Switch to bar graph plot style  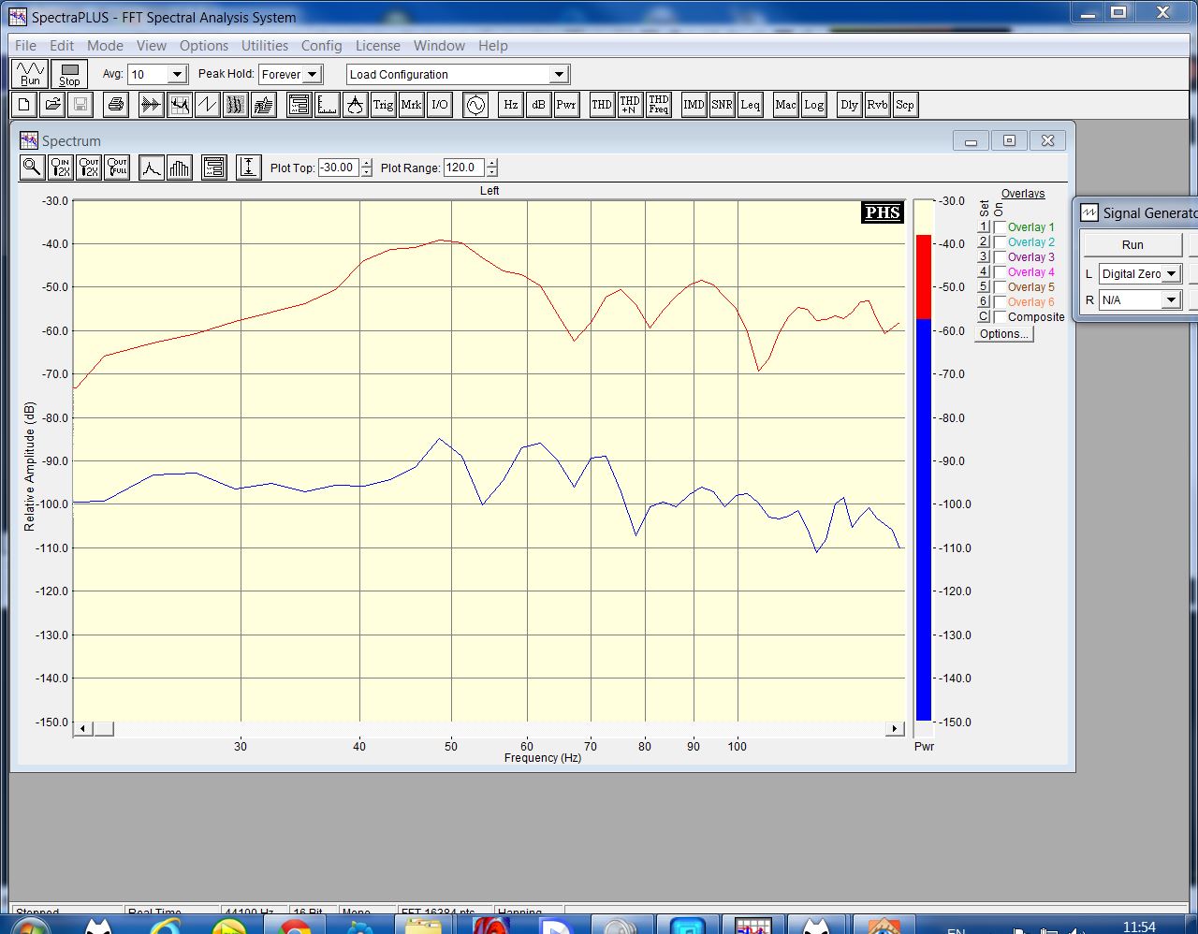tap(180, 168)
